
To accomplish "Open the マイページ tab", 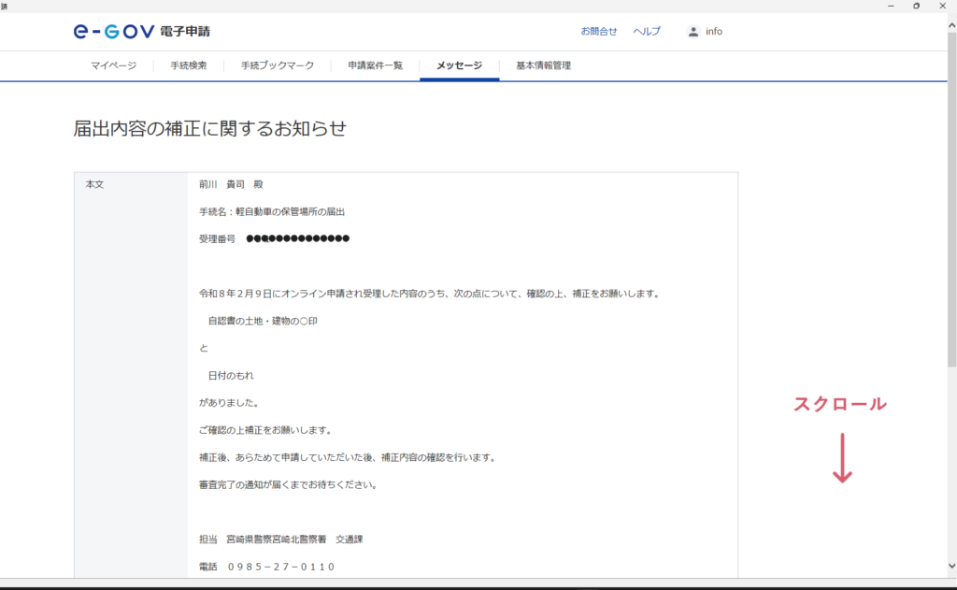I will 113,66.
